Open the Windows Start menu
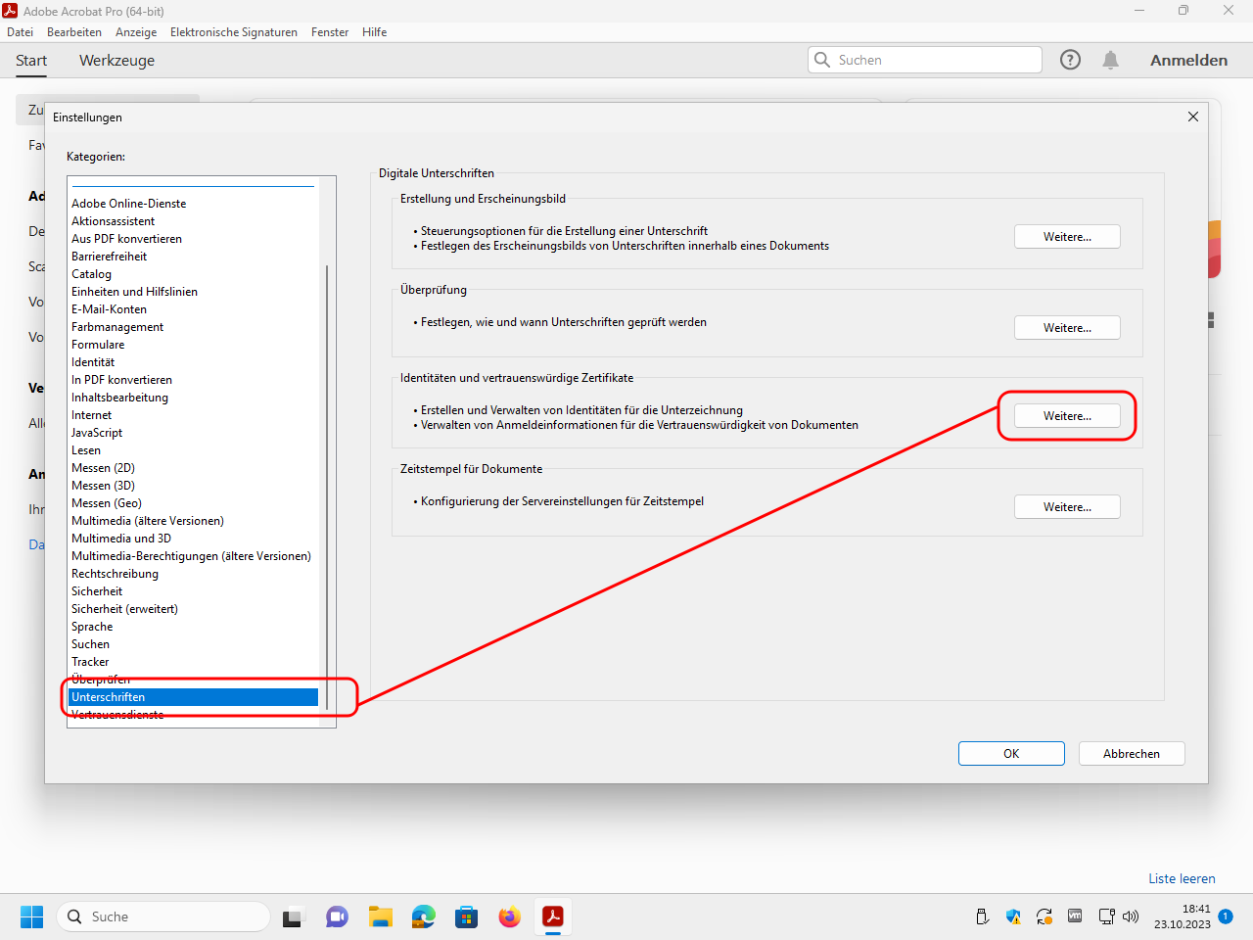The image size is (1253, 940). point(32,916)
